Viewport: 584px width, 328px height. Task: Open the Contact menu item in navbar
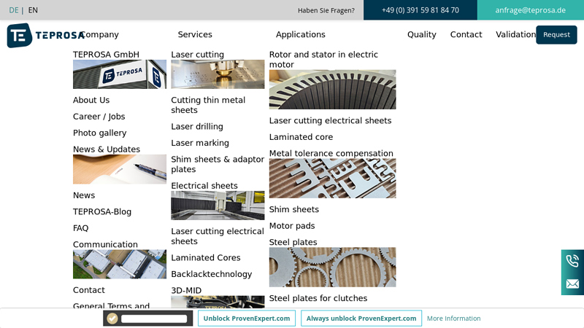click(466, 34)
